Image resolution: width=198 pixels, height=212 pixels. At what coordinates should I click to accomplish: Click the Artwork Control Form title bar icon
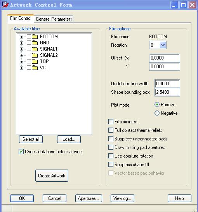(5, 5)
